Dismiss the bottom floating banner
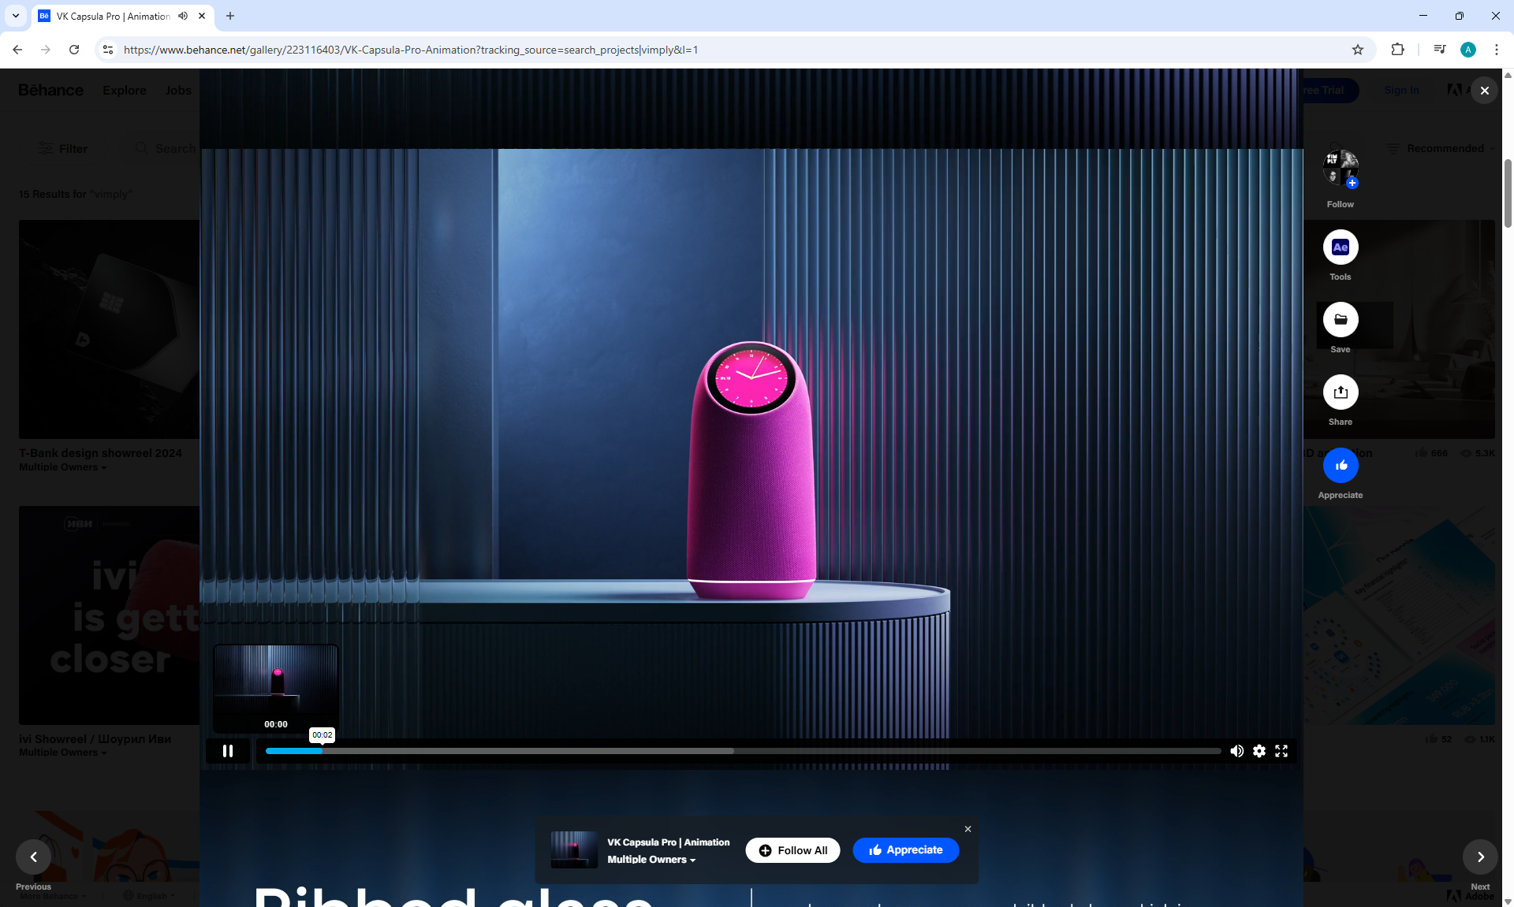Image resolution: width=1514 pixels, height=907 pixels. point(968,829)
